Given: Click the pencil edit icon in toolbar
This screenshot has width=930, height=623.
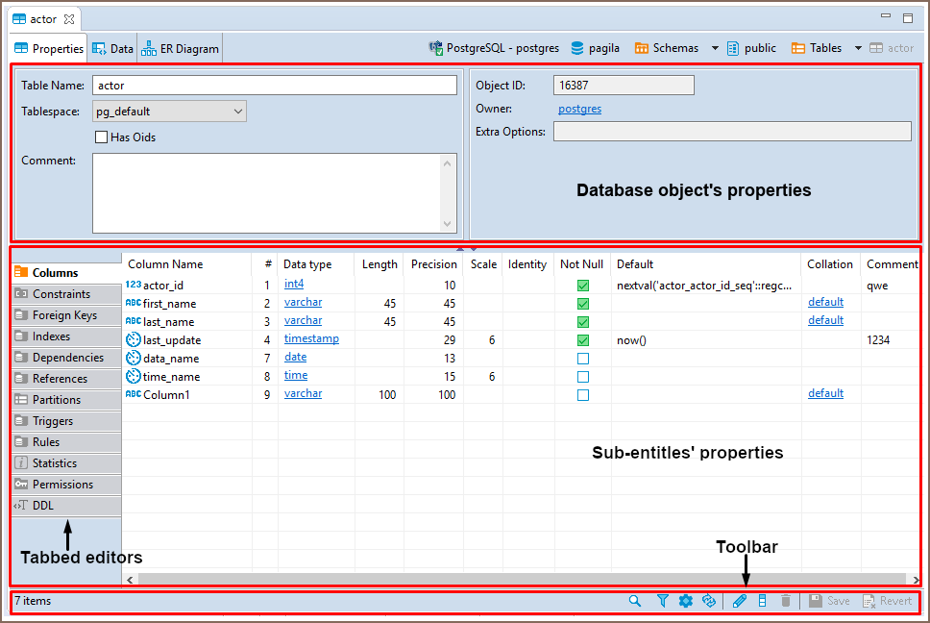Looking at the screenshot, I should 739,601.
